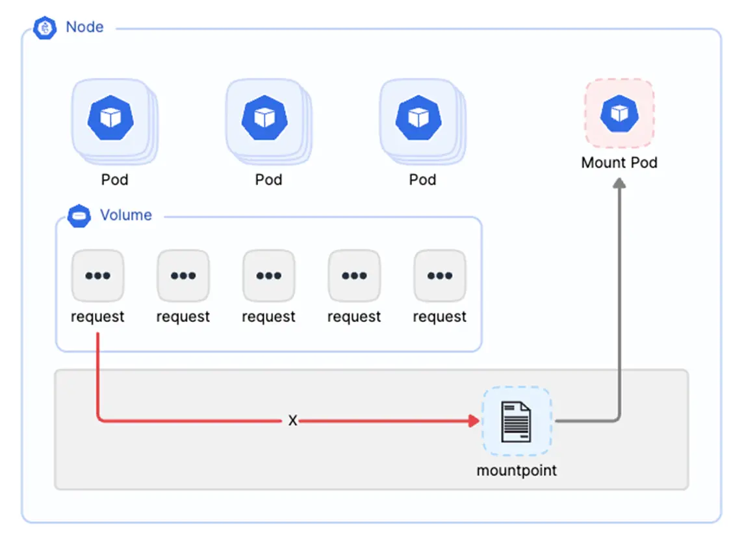The width and height of the screenshot is (742, 544).
Task: Click the mountpoint text label
Action: click(x=517, y=471)
